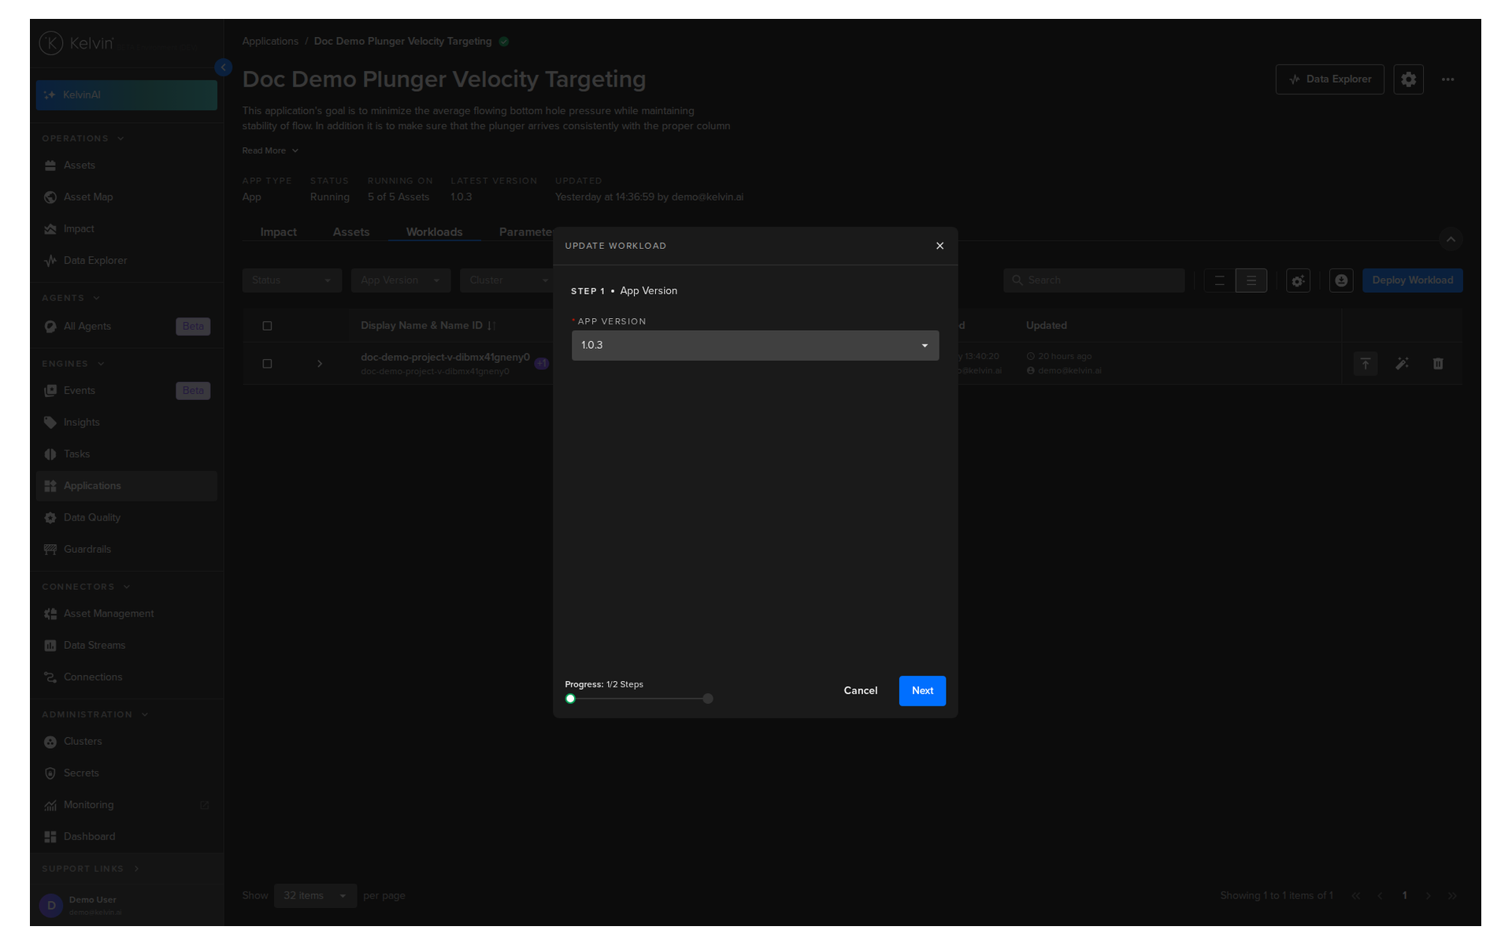Open Applications in the sidebar
This screenshot has height=945, width=1512.
point(126,486)
